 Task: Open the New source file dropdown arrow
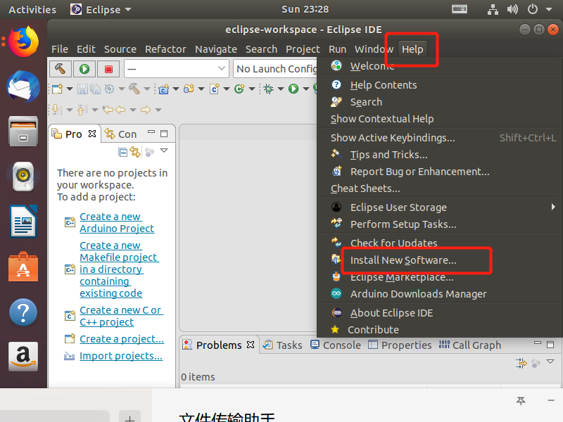click(227, 89)
